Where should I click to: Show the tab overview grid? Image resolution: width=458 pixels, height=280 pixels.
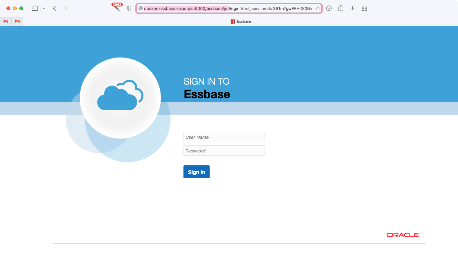365,8
